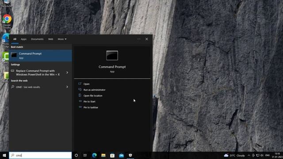Click the large Command Prompt preview icon

(112, 55)
